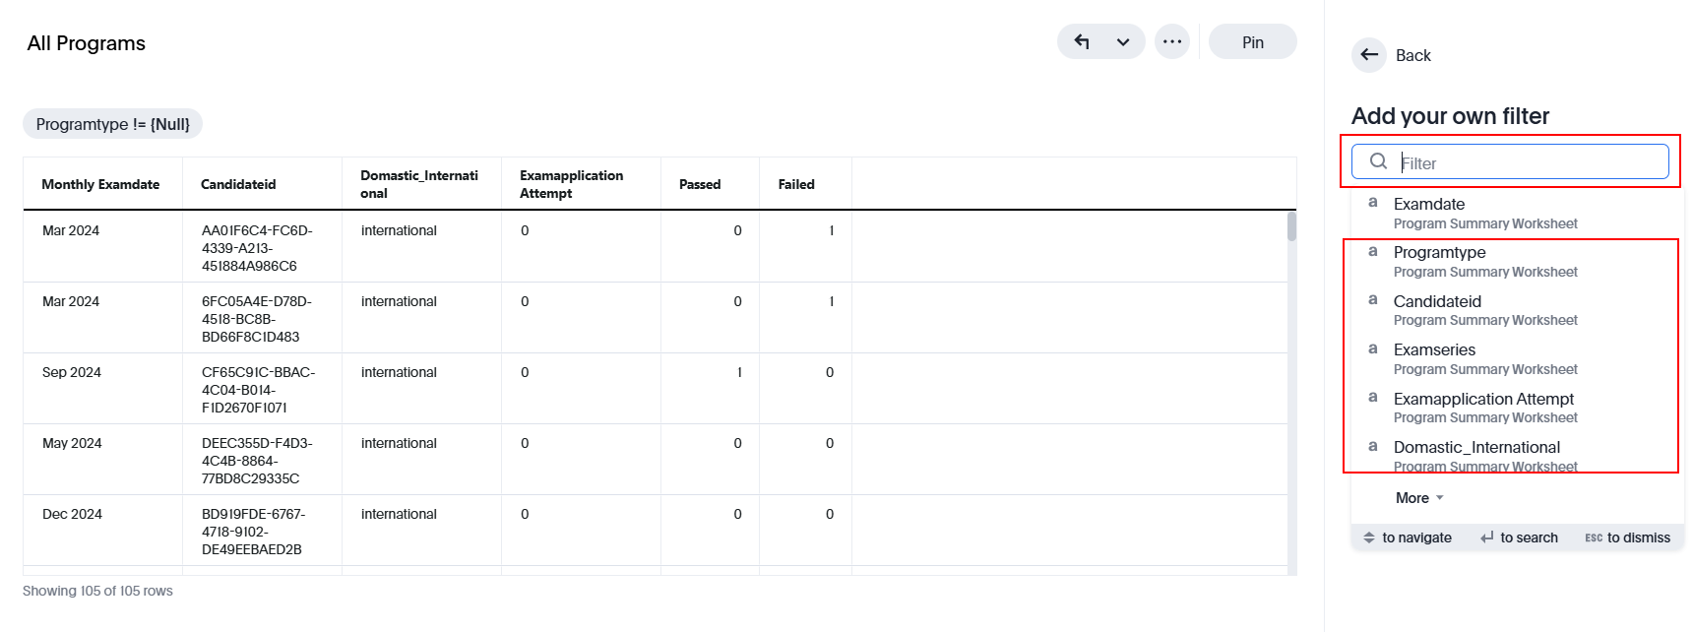Click the Back arrow icon
The width and height of the screenshot is (1693, 632).
point(1369,55)
